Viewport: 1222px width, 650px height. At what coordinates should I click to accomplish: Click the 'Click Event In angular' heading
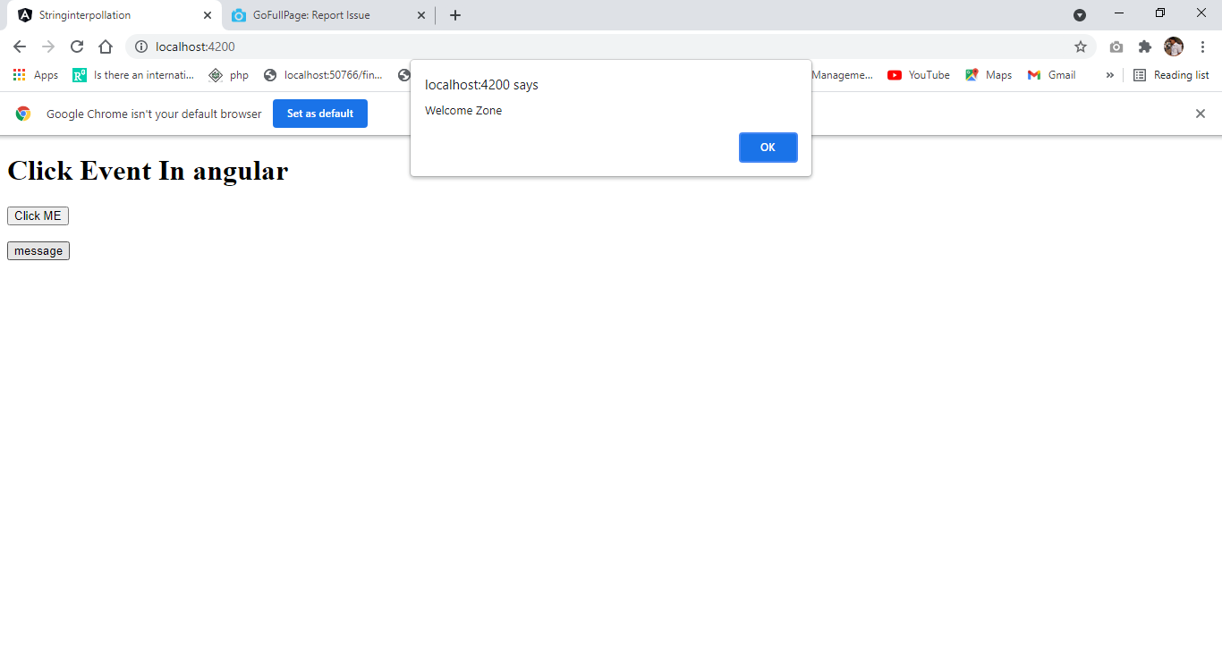tap(148, 170)
